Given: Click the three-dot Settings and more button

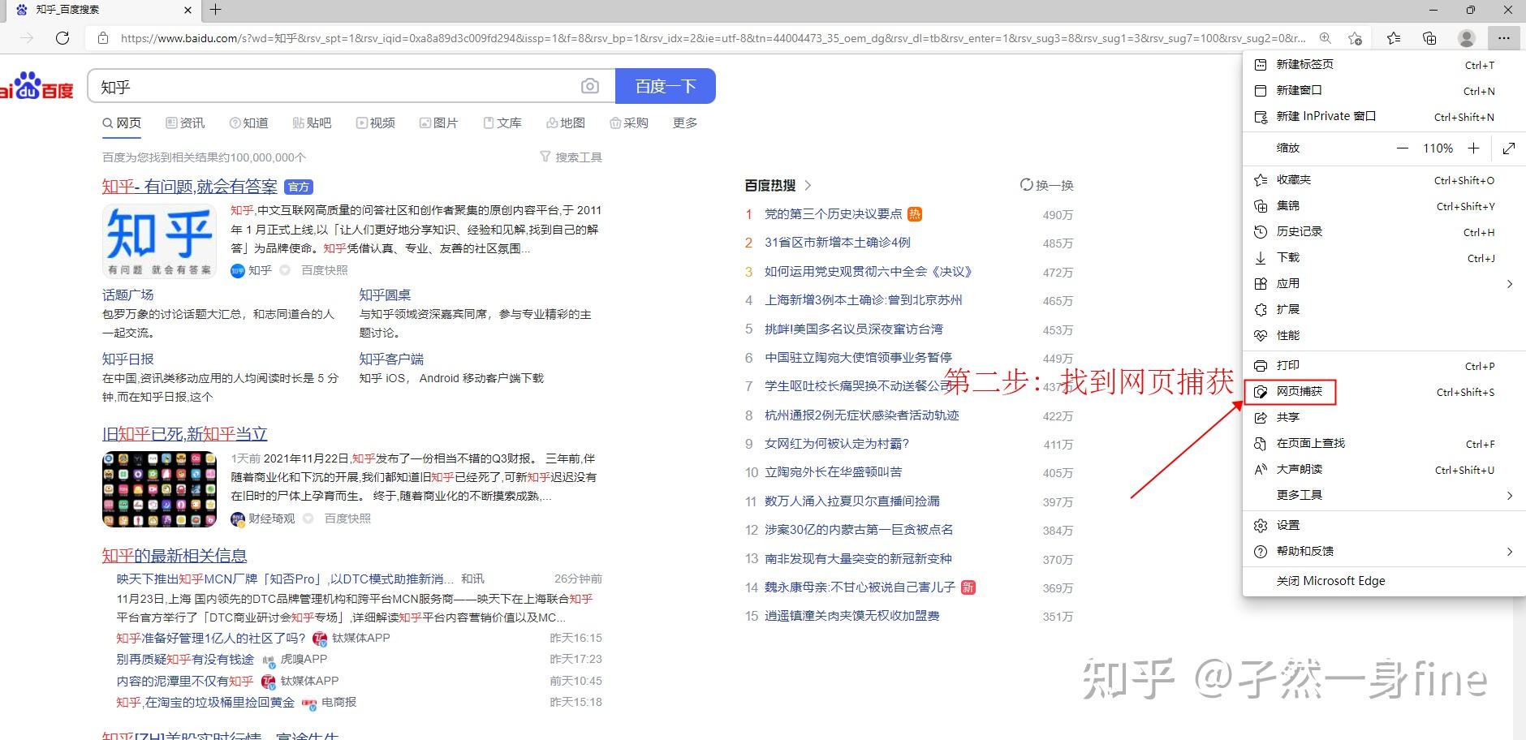Looking at the screenshot, I should click(1503, 38).
